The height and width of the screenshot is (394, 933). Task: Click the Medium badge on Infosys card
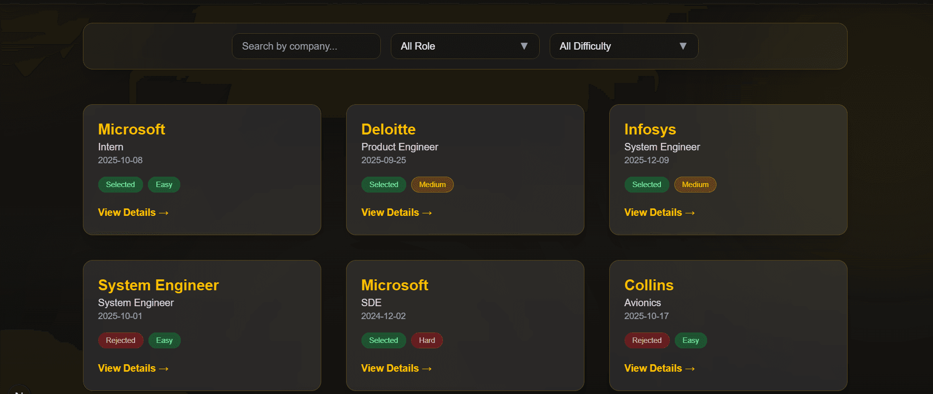[x=695, y=185]
